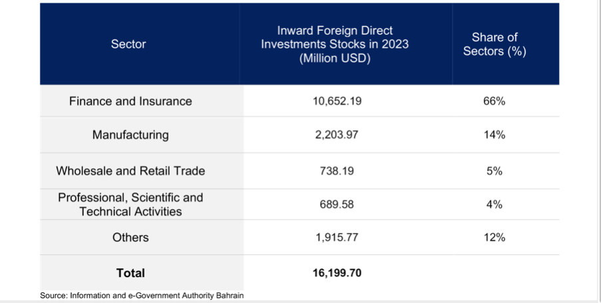
Task: Select the 5% share cell
Action: (x=494, y=171)
